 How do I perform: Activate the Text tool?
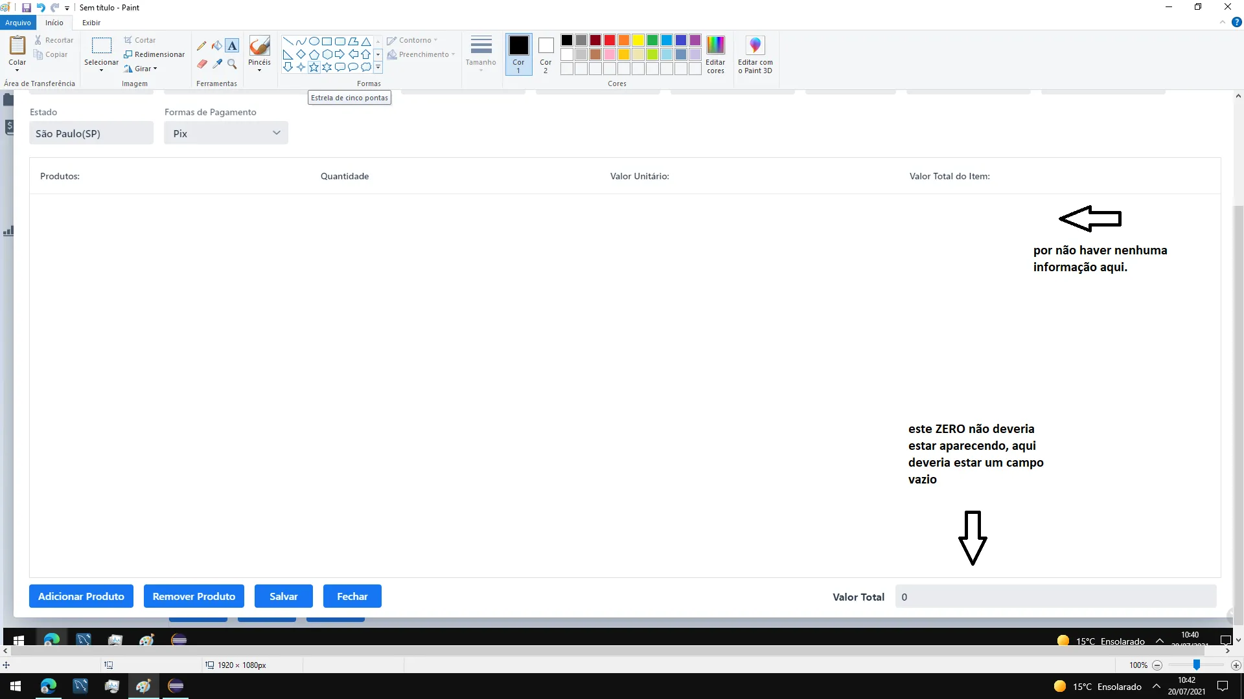click(232, 46)
